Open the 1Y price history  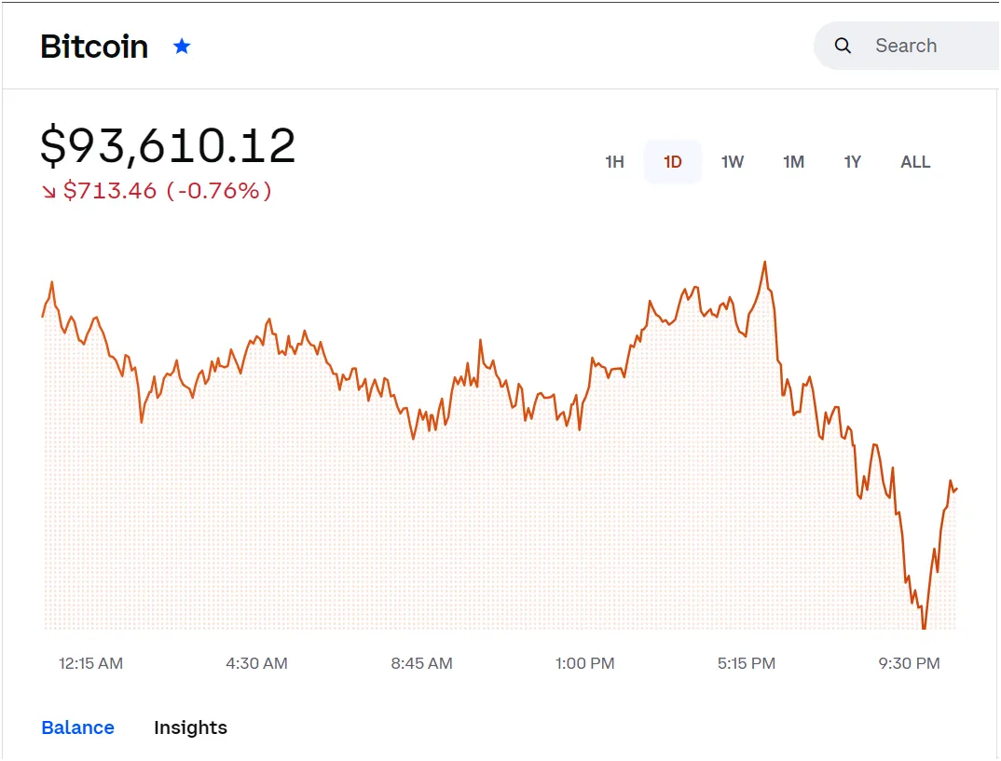pyautogui.click(x=852, y=161)
